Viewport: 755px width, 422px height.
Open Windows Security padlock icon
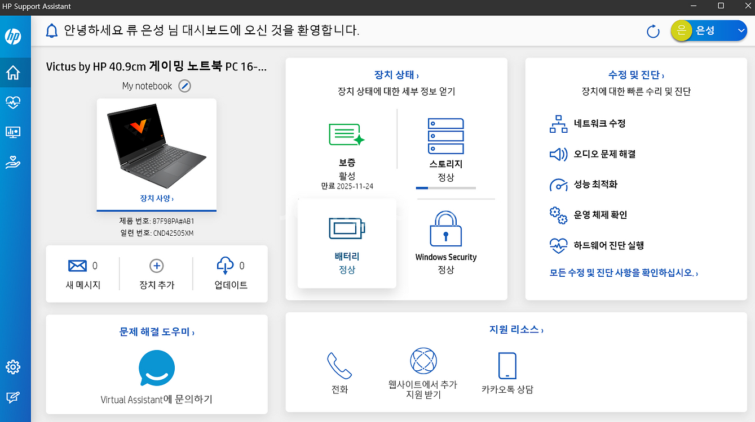[445, 228]
